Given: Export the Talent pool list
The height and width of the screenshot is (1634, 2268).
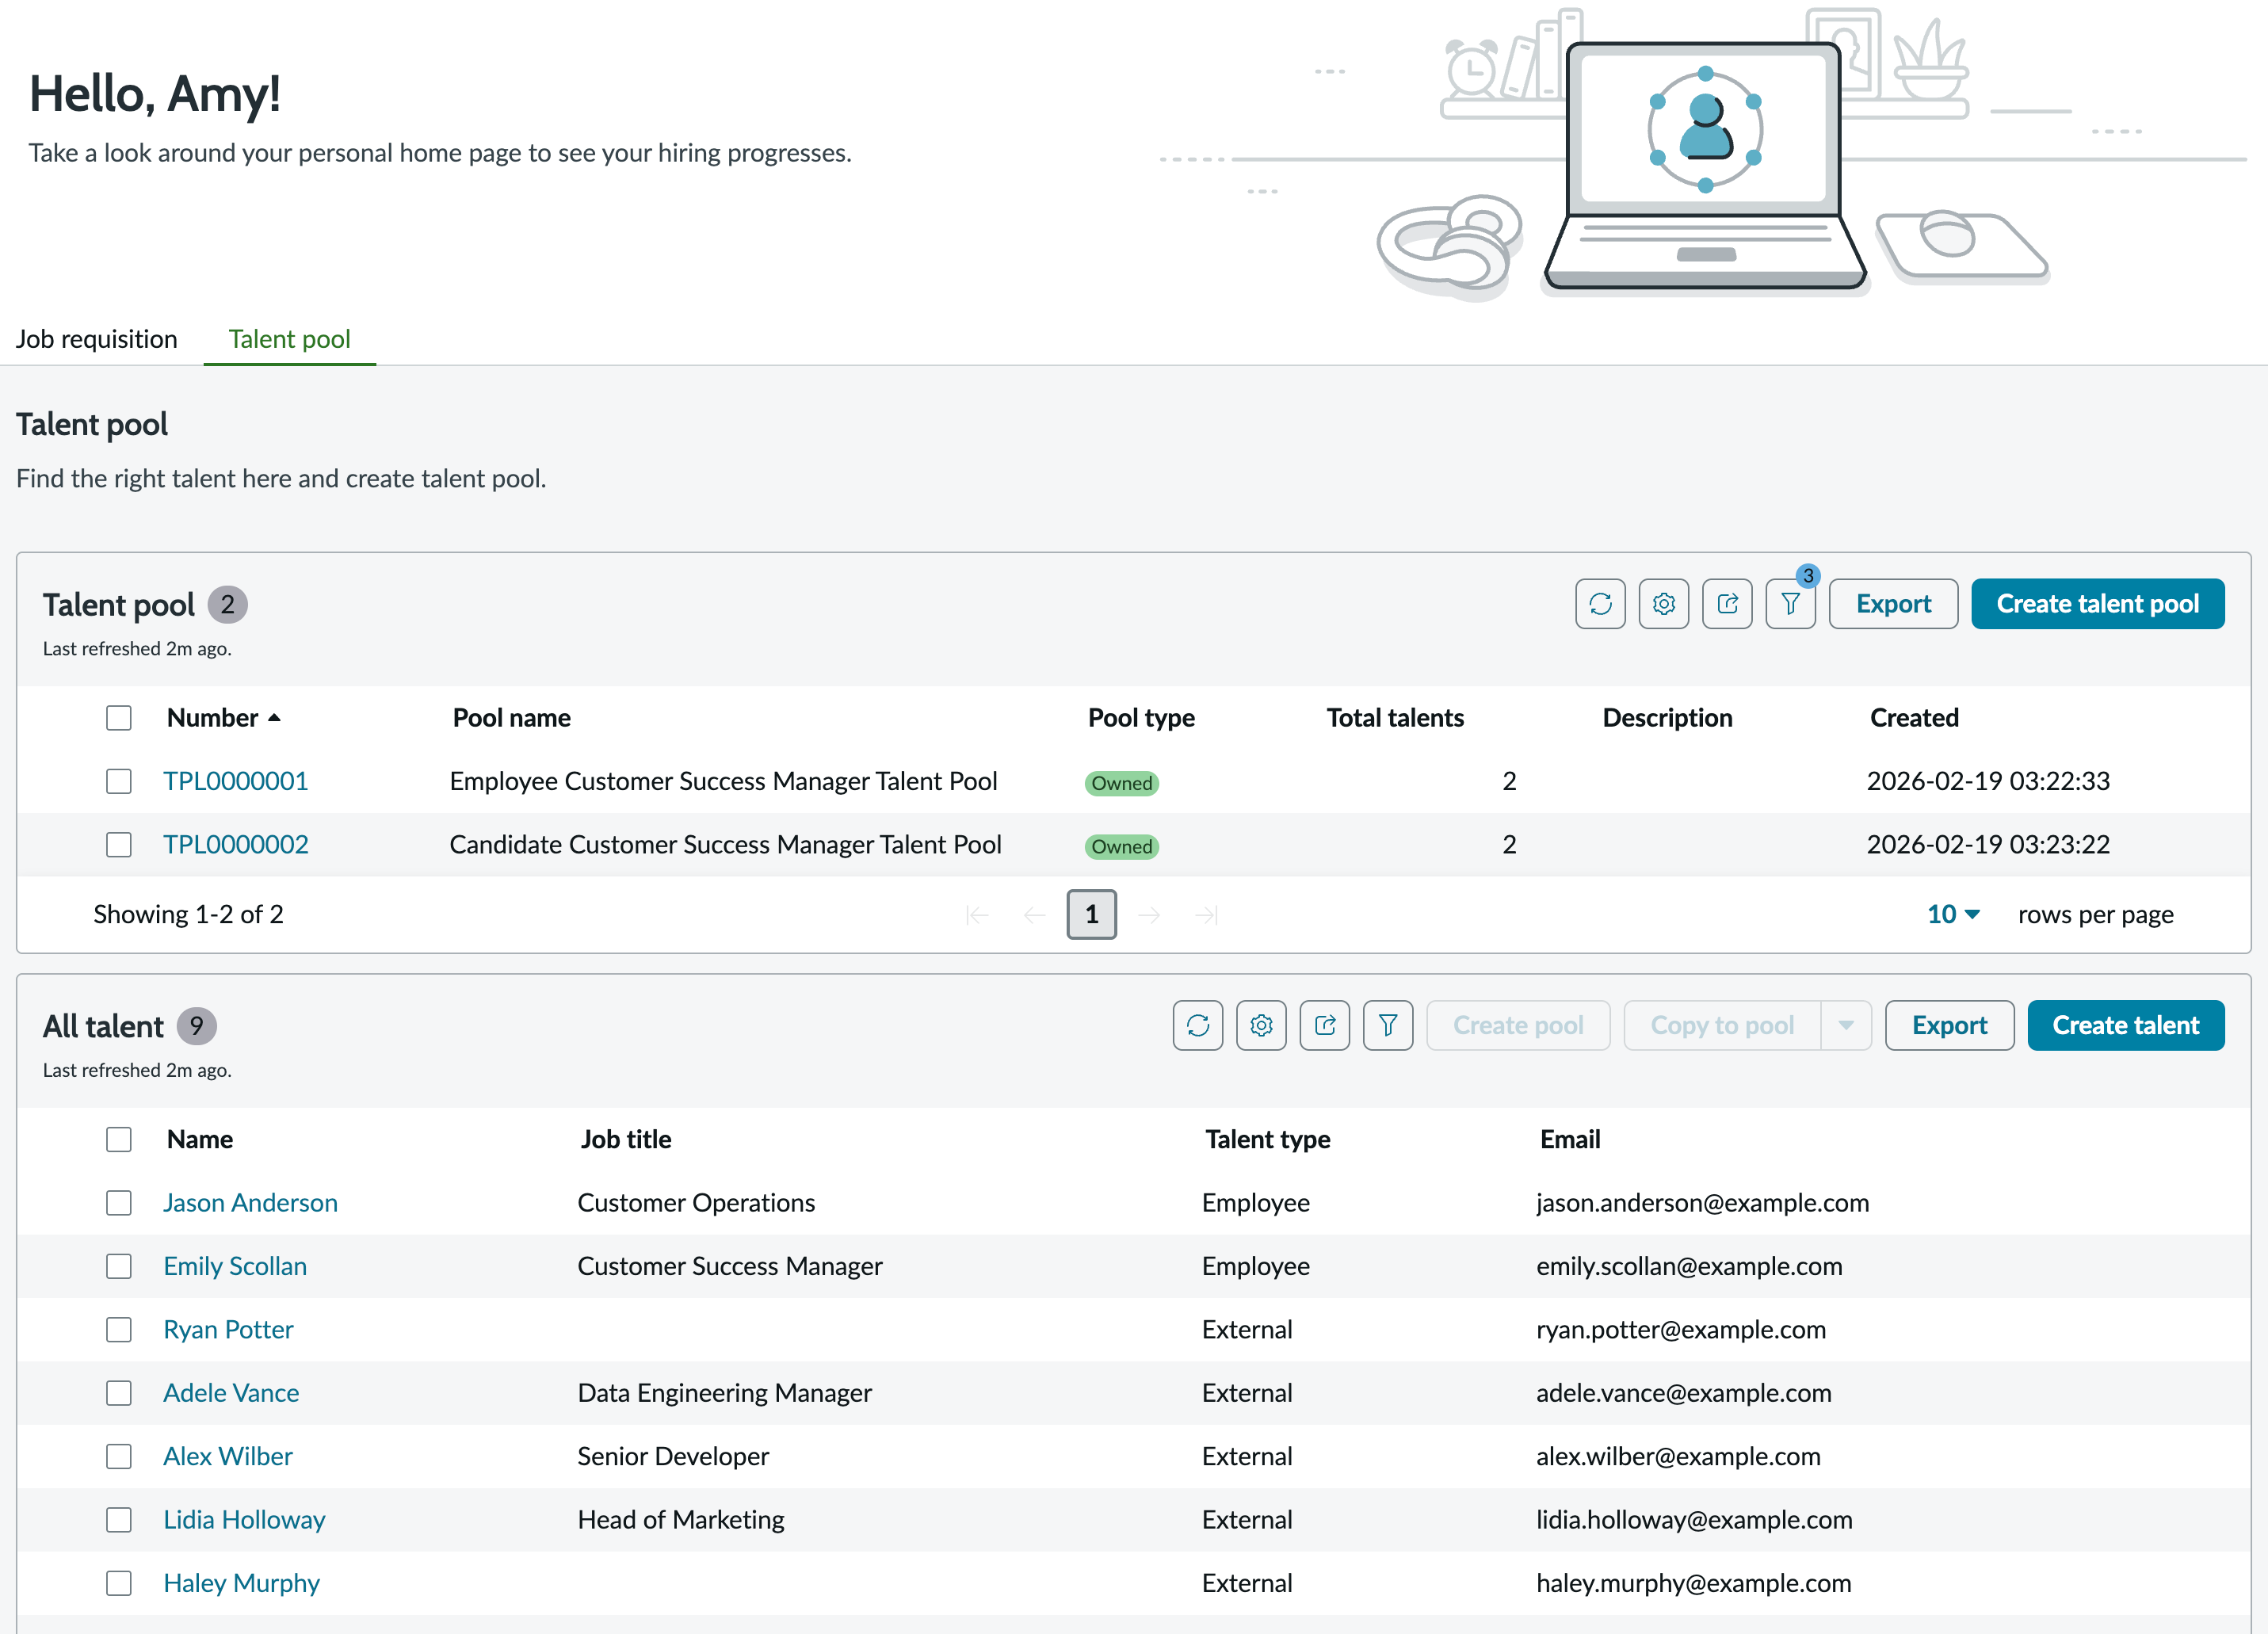Looking at the screenshot, I should [1893, 604].
